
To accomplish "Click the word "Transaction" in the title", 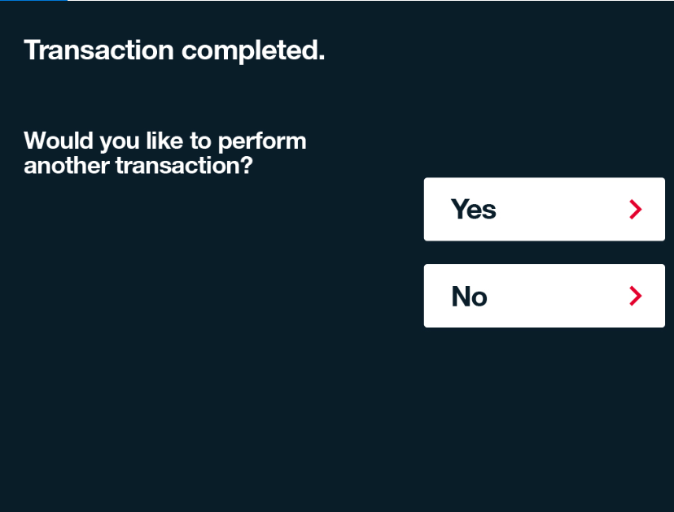I will (x=98, y=50).
